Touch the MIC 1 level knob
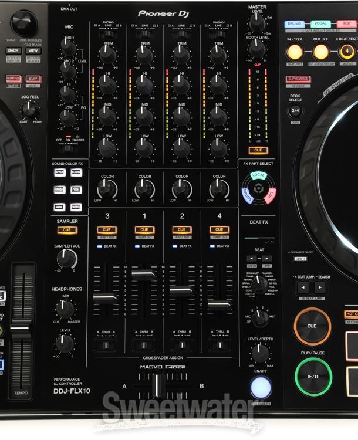Viewport: 358px width, 440px height. click(x=68, y=47)
